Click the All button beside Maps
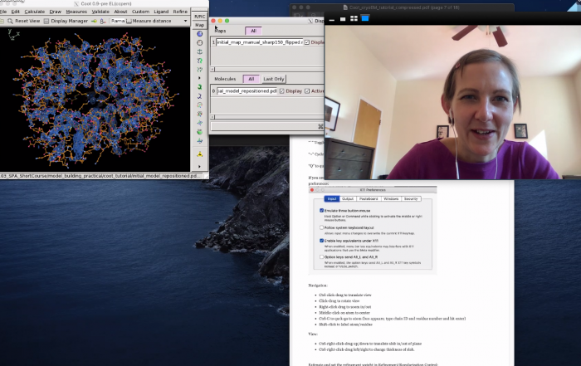Screen dimensions: 581x366 click(253, 31)
